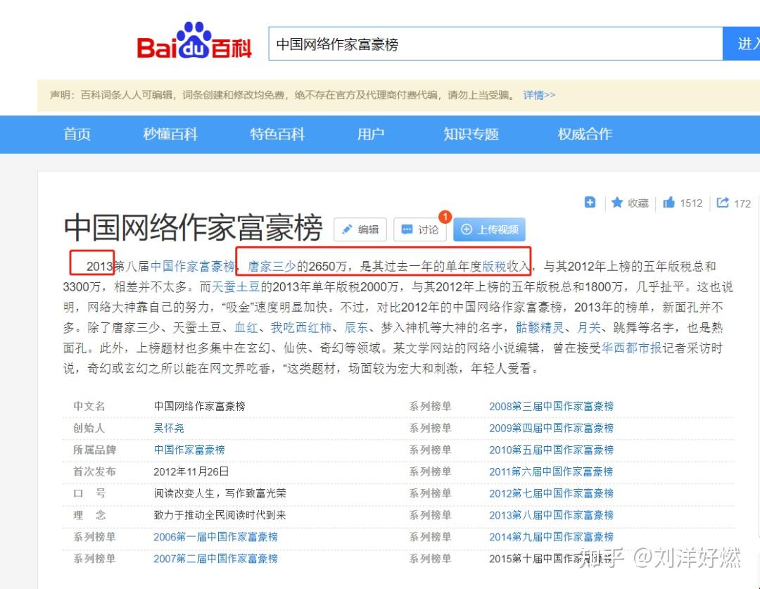The image size is (760, 589).
Task: Open the 讨论 speech-bubble icon
Action: pyautogui.click(x=407, y=229)
